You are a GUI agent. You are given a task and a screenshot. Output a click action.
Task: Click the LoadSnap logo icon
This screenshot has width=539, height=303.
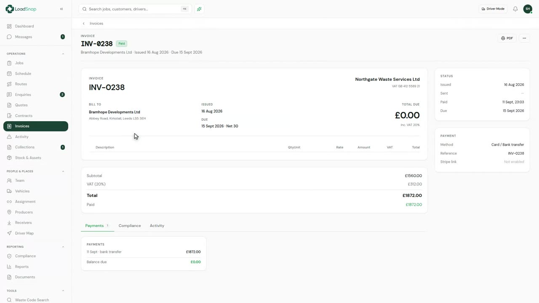pyautogui.click(x=9, y=9)
